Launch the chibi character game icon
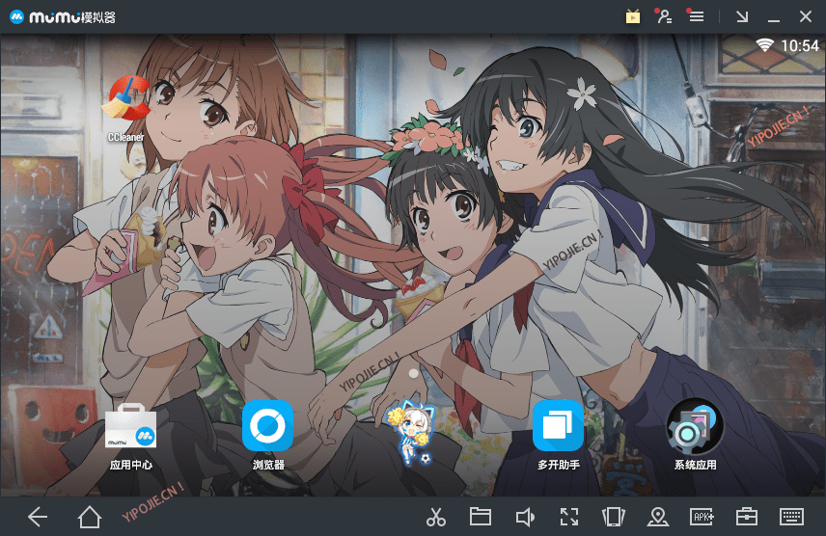The width and height of the screenshot is (826, 536). click(409, 429)
